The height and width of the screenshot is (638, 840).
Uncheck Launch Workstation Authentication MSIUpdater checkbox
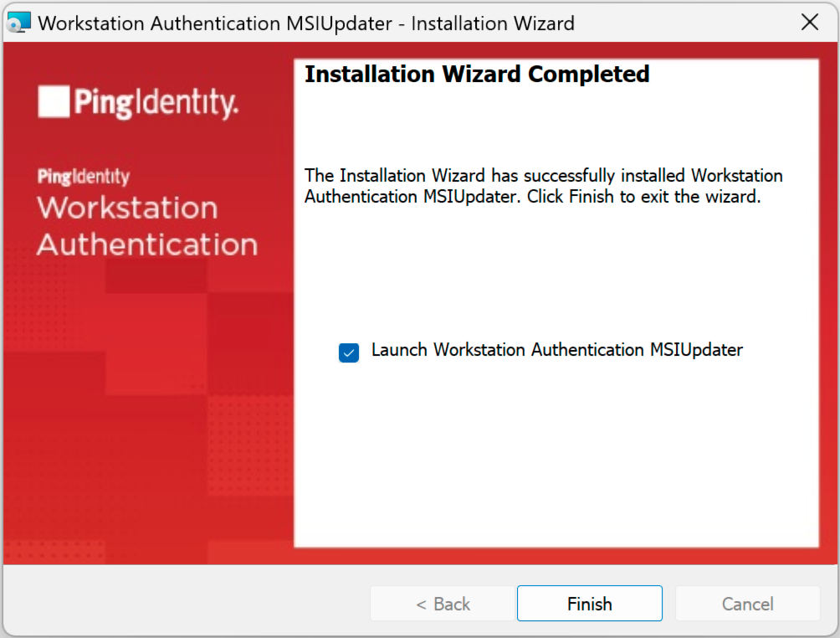(x=349, y=352)
